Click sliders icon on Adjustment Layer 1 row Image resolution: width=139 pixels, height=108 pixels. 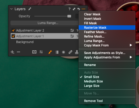click(72, 36)
